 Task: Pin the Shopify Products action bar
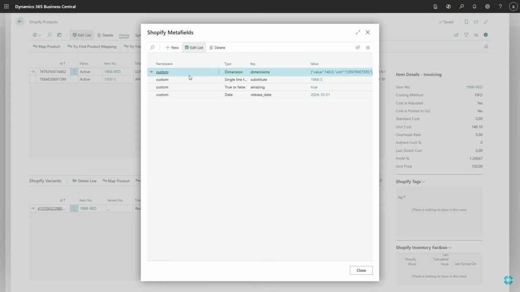click(x=486, y=46)
